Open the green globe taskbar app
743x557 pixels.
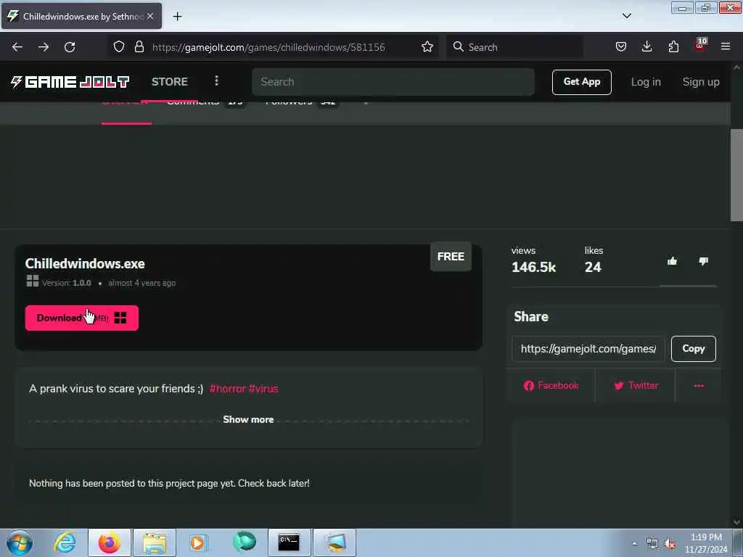pyautogui.click(x=245, y=542)
